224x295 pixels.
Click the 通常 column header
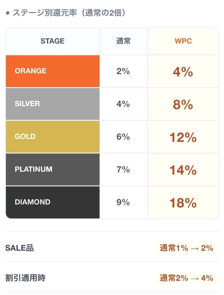click(x=123, y=41)
